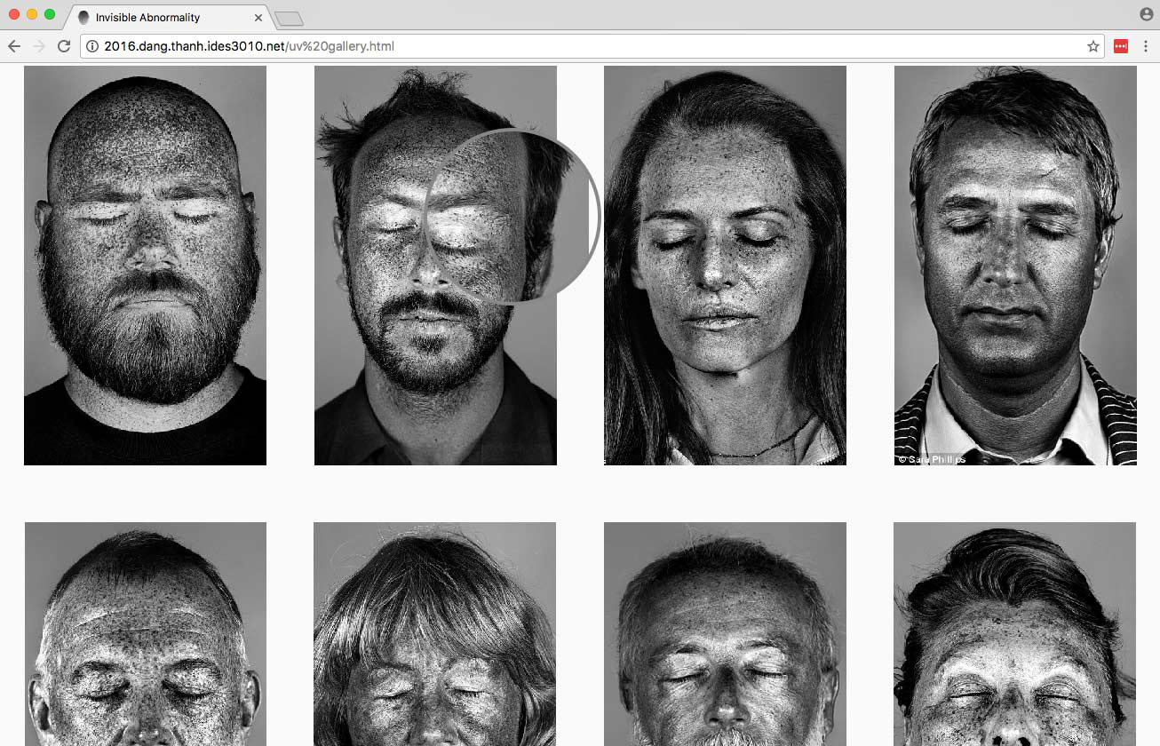The image size is (1160, 746).
Task: Open the grey mustached man portrait
Action: (725, 634)
